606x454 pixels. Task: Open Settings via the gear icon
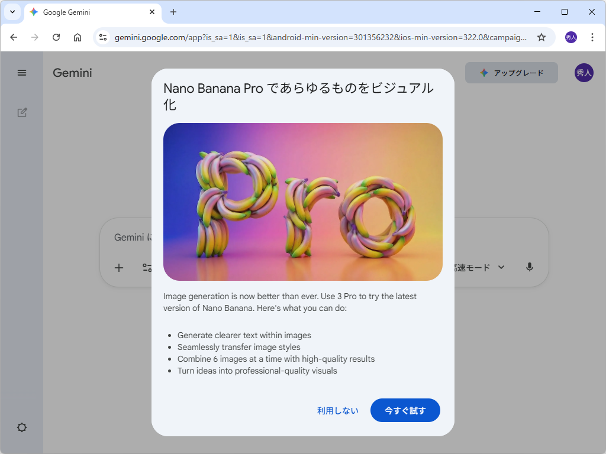pos(22,427)
